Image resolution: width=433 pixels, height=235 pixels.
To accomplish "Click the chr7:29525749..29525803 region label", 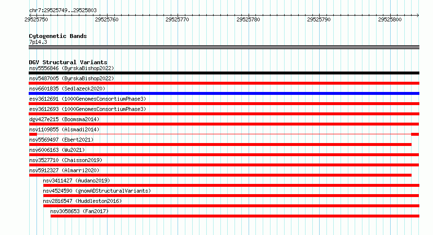I will (63, 11).
